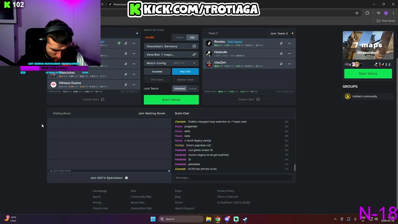The width and height of the screenshot is (398, 224).
Task: Open Klapciukas's three-dot options menu
Action: pyautogui.click(x=134, y=74)
